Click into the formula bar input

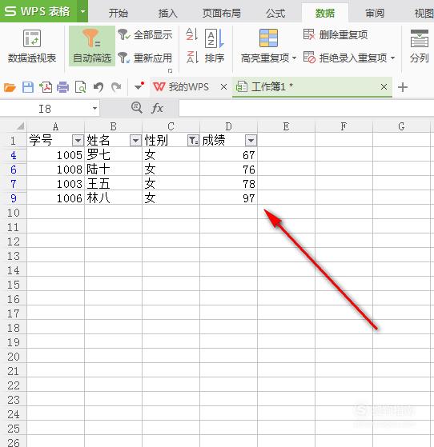tap(306, 108)
